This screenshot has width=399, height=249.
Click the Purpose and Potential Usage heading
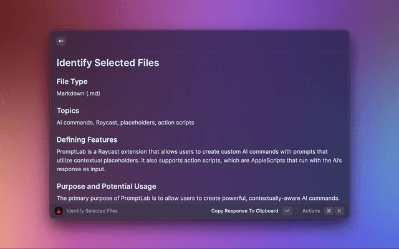tap(107, 186)
